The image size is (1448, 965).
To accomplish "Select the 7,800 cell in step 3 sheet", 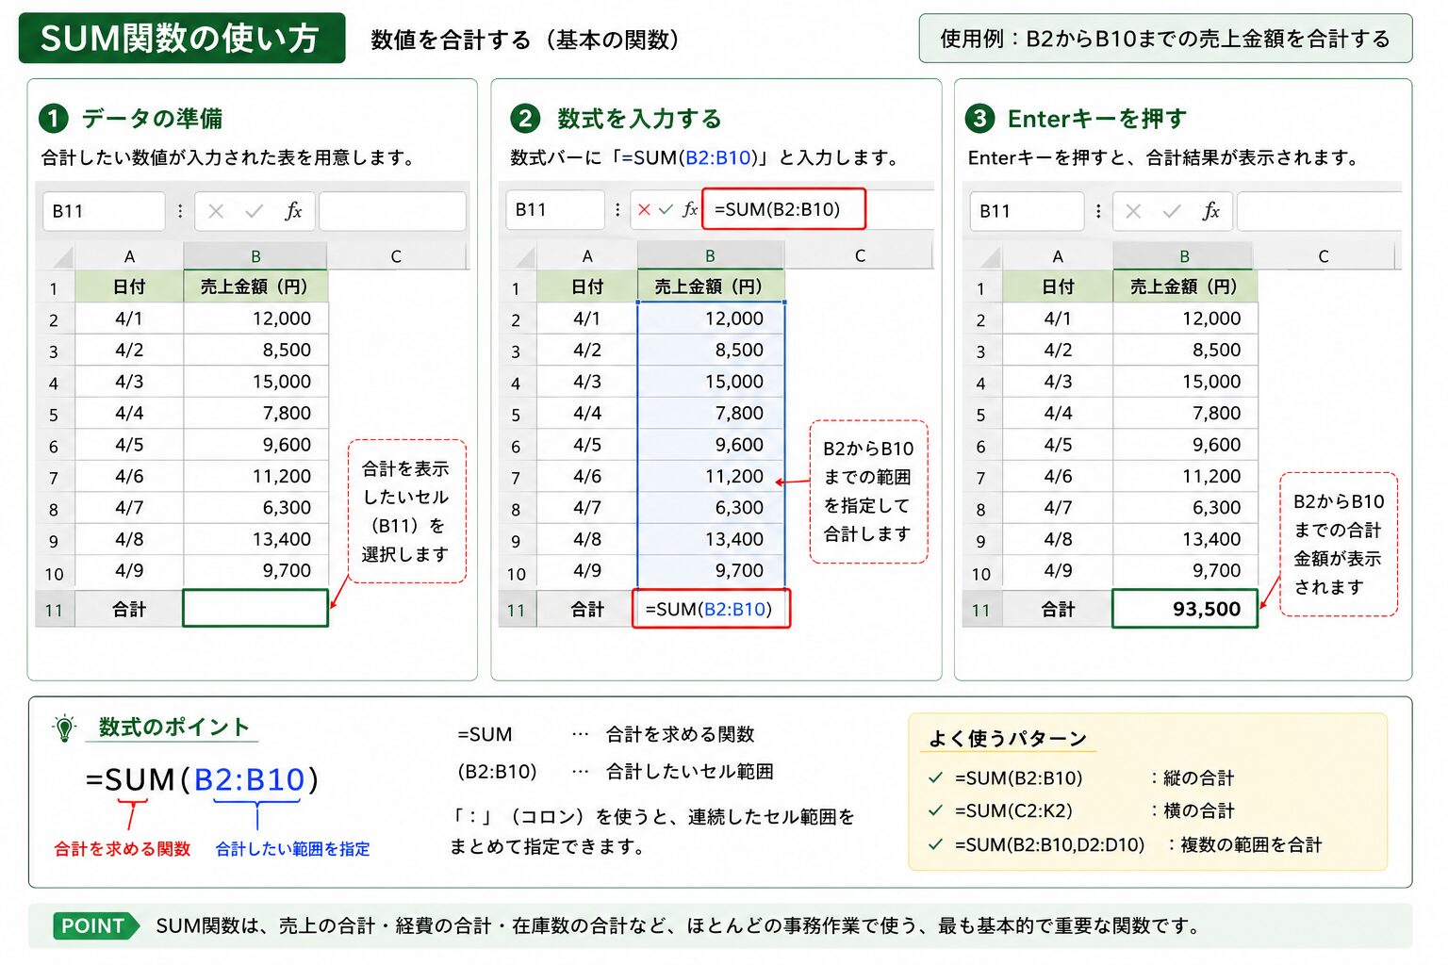I will point(1185,413).
